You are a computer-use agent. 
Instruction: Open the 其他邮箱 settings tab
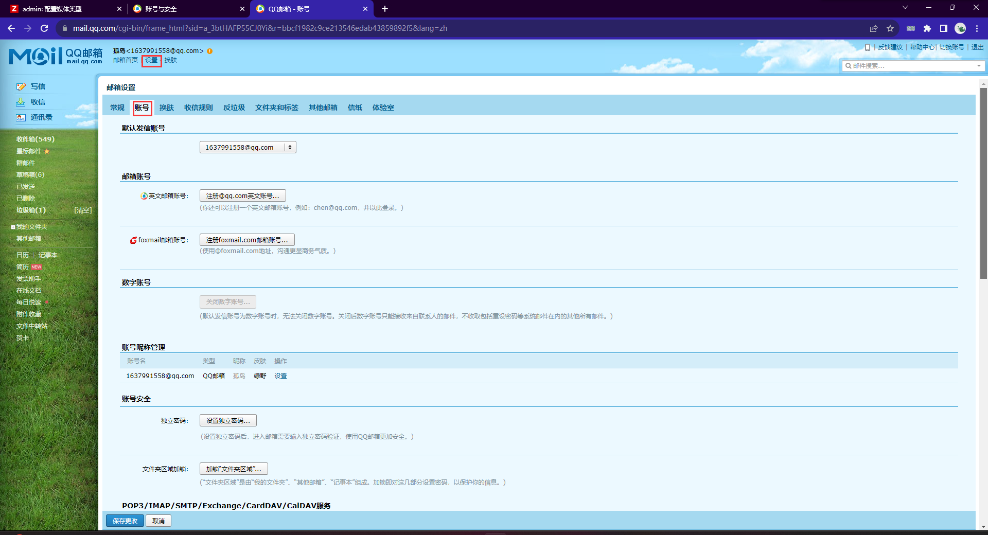click(x=323, y=108)
